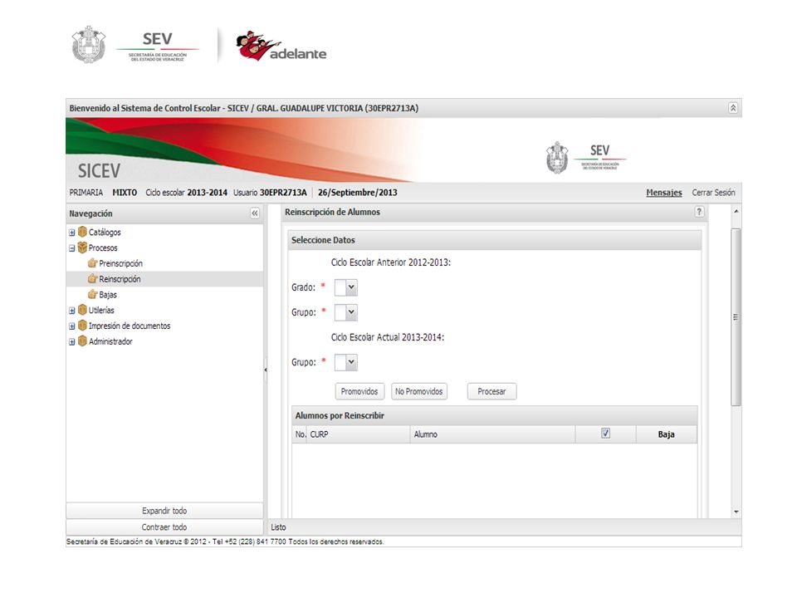Click the Administrador folder icon
The width and height of the screenshot is (797, 598).
point(82,341)
